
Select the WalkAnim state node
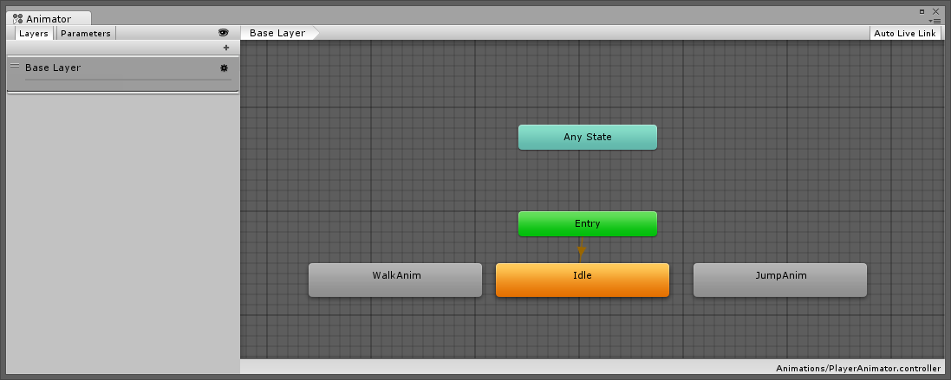pos(395,280)
